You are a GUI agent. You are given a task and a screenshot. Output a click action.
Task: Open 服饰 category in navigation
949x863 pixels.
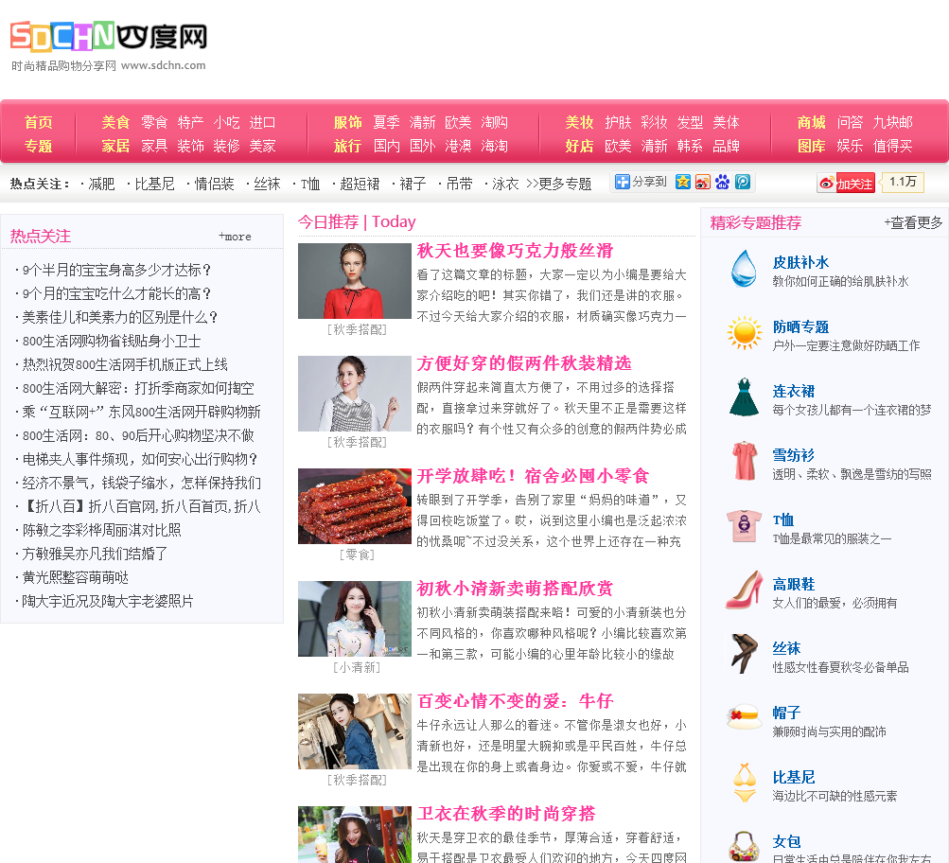click(347, 122)
